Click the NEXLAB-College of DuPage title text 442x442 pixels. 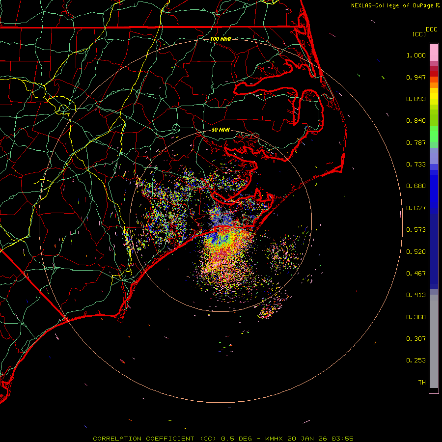[392, 5]
